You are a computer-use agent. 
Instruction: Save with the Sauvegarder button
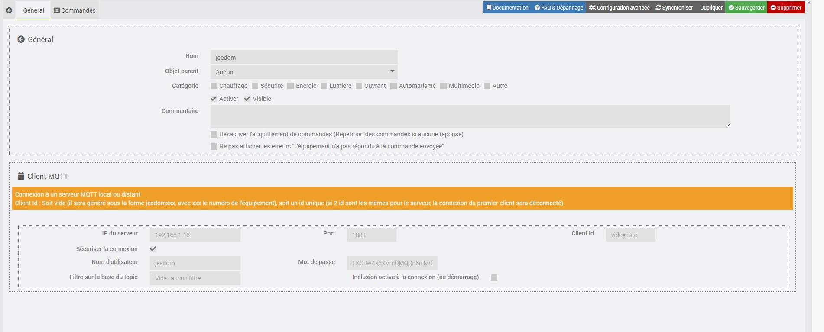point(746,8)
